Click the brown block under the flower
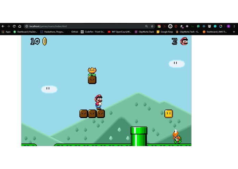 click(x=92, y=80)
